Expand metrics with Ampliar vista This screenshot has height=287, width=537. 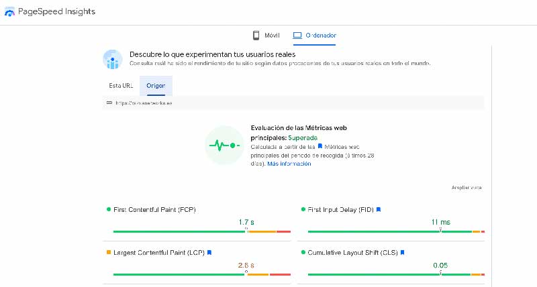466,188
